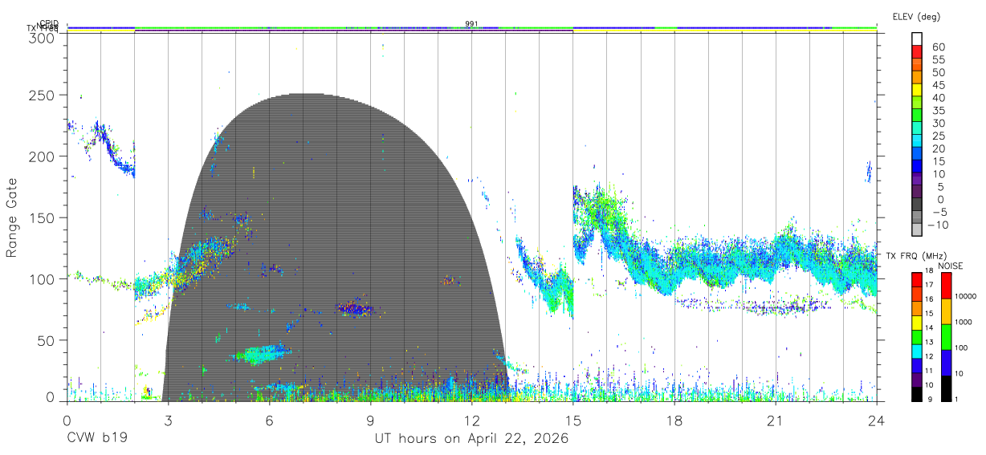Click the y-axis tick label '200'
The width and height of the screenshot is (986, 455).
(x=40, y=156)
